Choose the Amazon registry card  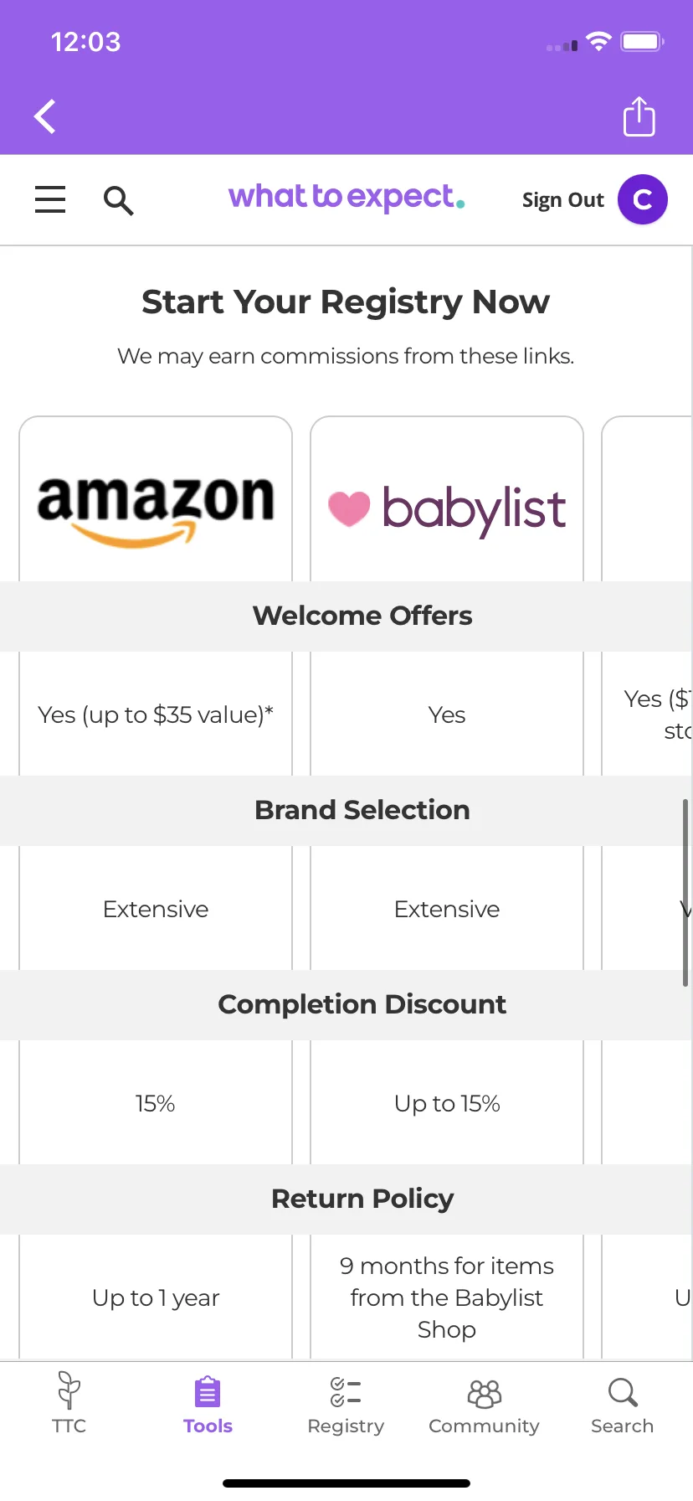[x=156, y=499]
